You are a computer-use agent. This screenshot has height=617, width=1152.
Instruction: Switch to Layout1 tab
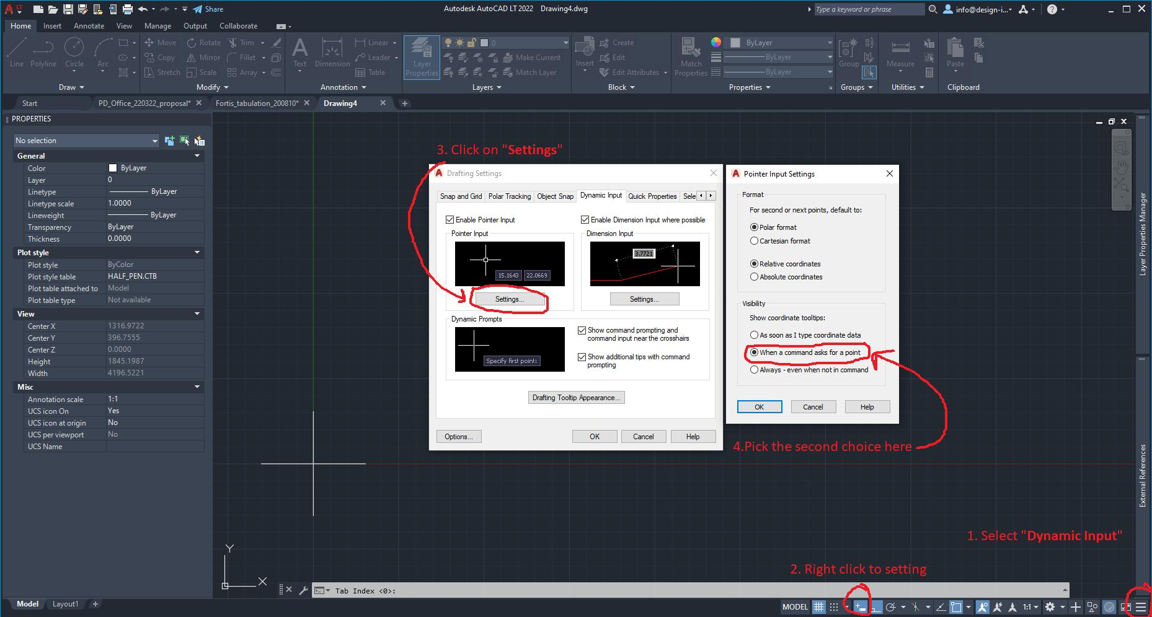[65, 604]
